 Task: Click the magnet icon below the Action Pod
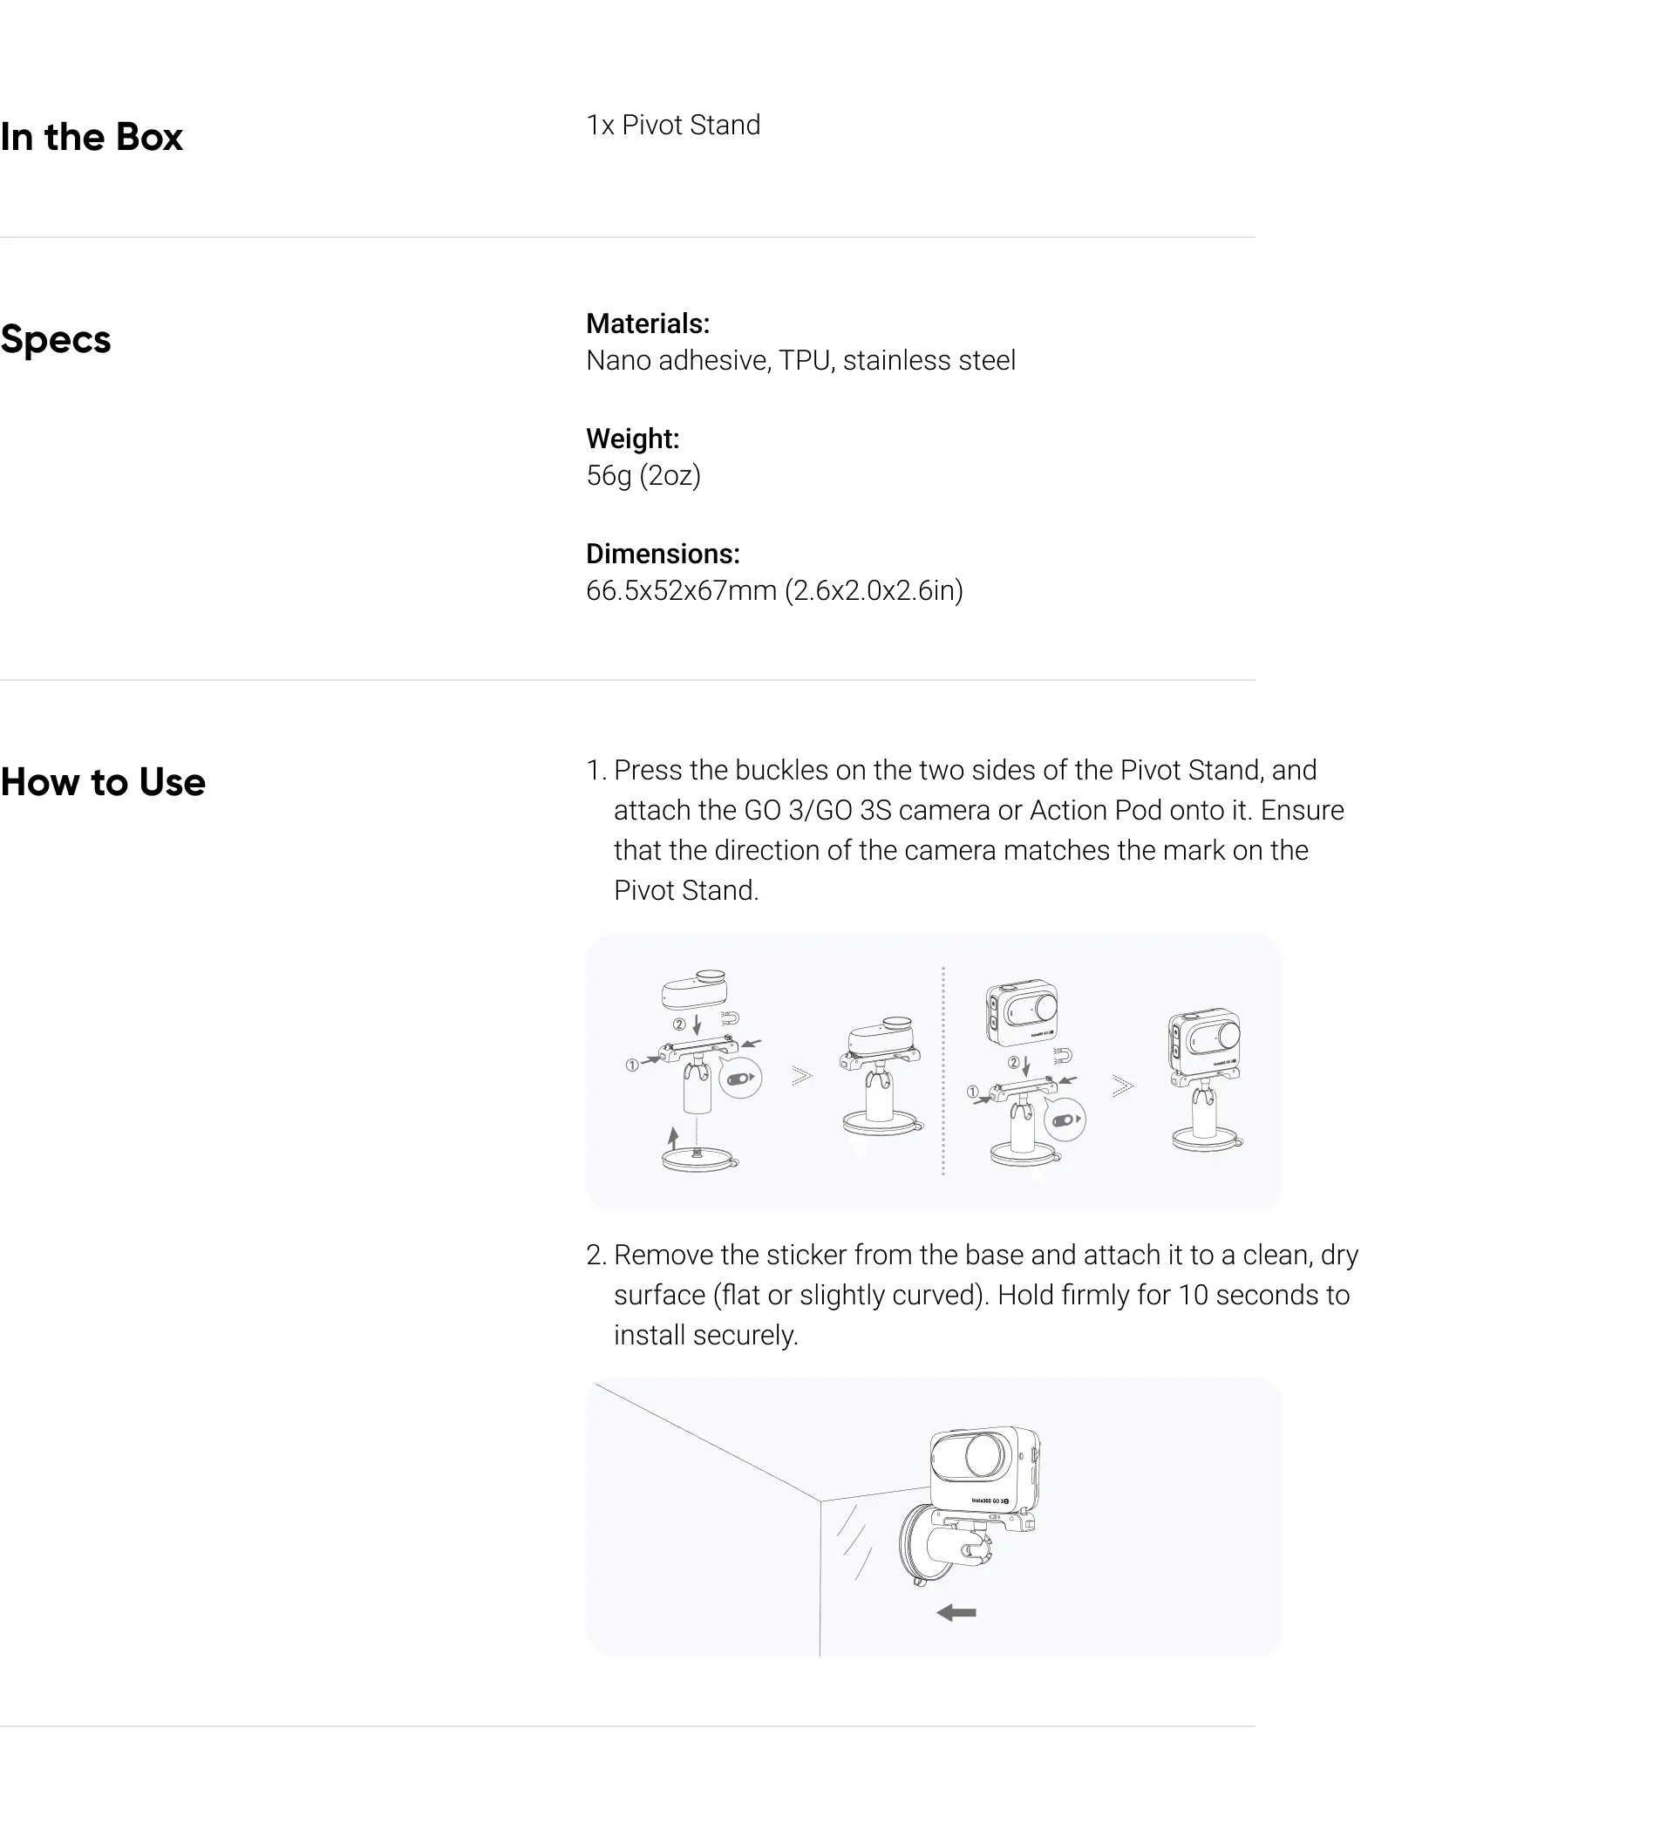click(x=1063, y=1055)
